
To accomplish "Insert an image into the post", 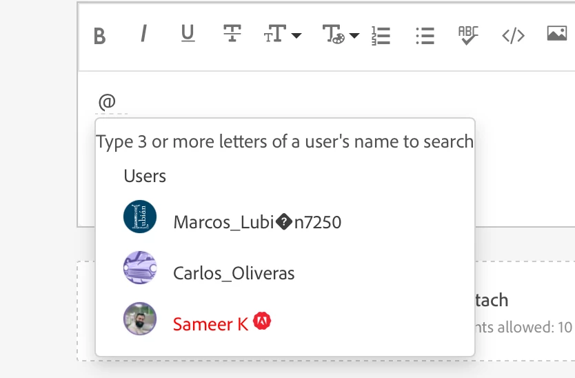I will (x=557, y=33).
